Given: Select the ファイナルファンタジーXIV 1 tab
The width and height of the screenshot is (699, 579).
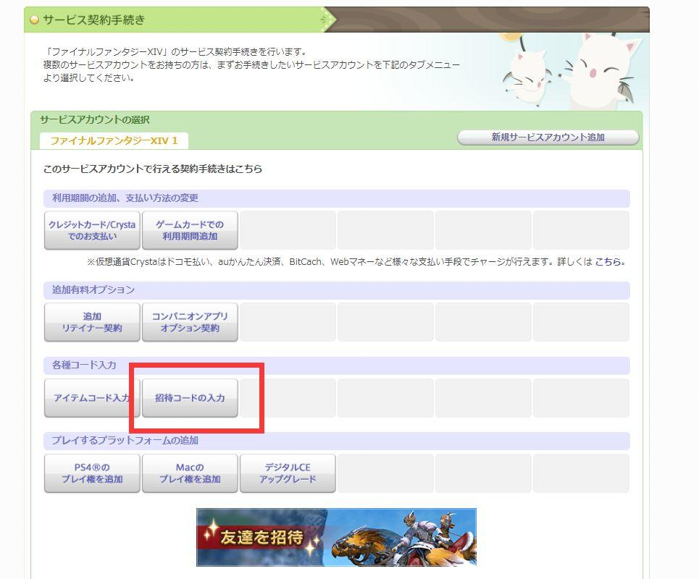Looking at the screenshot, I should (114, 140).
